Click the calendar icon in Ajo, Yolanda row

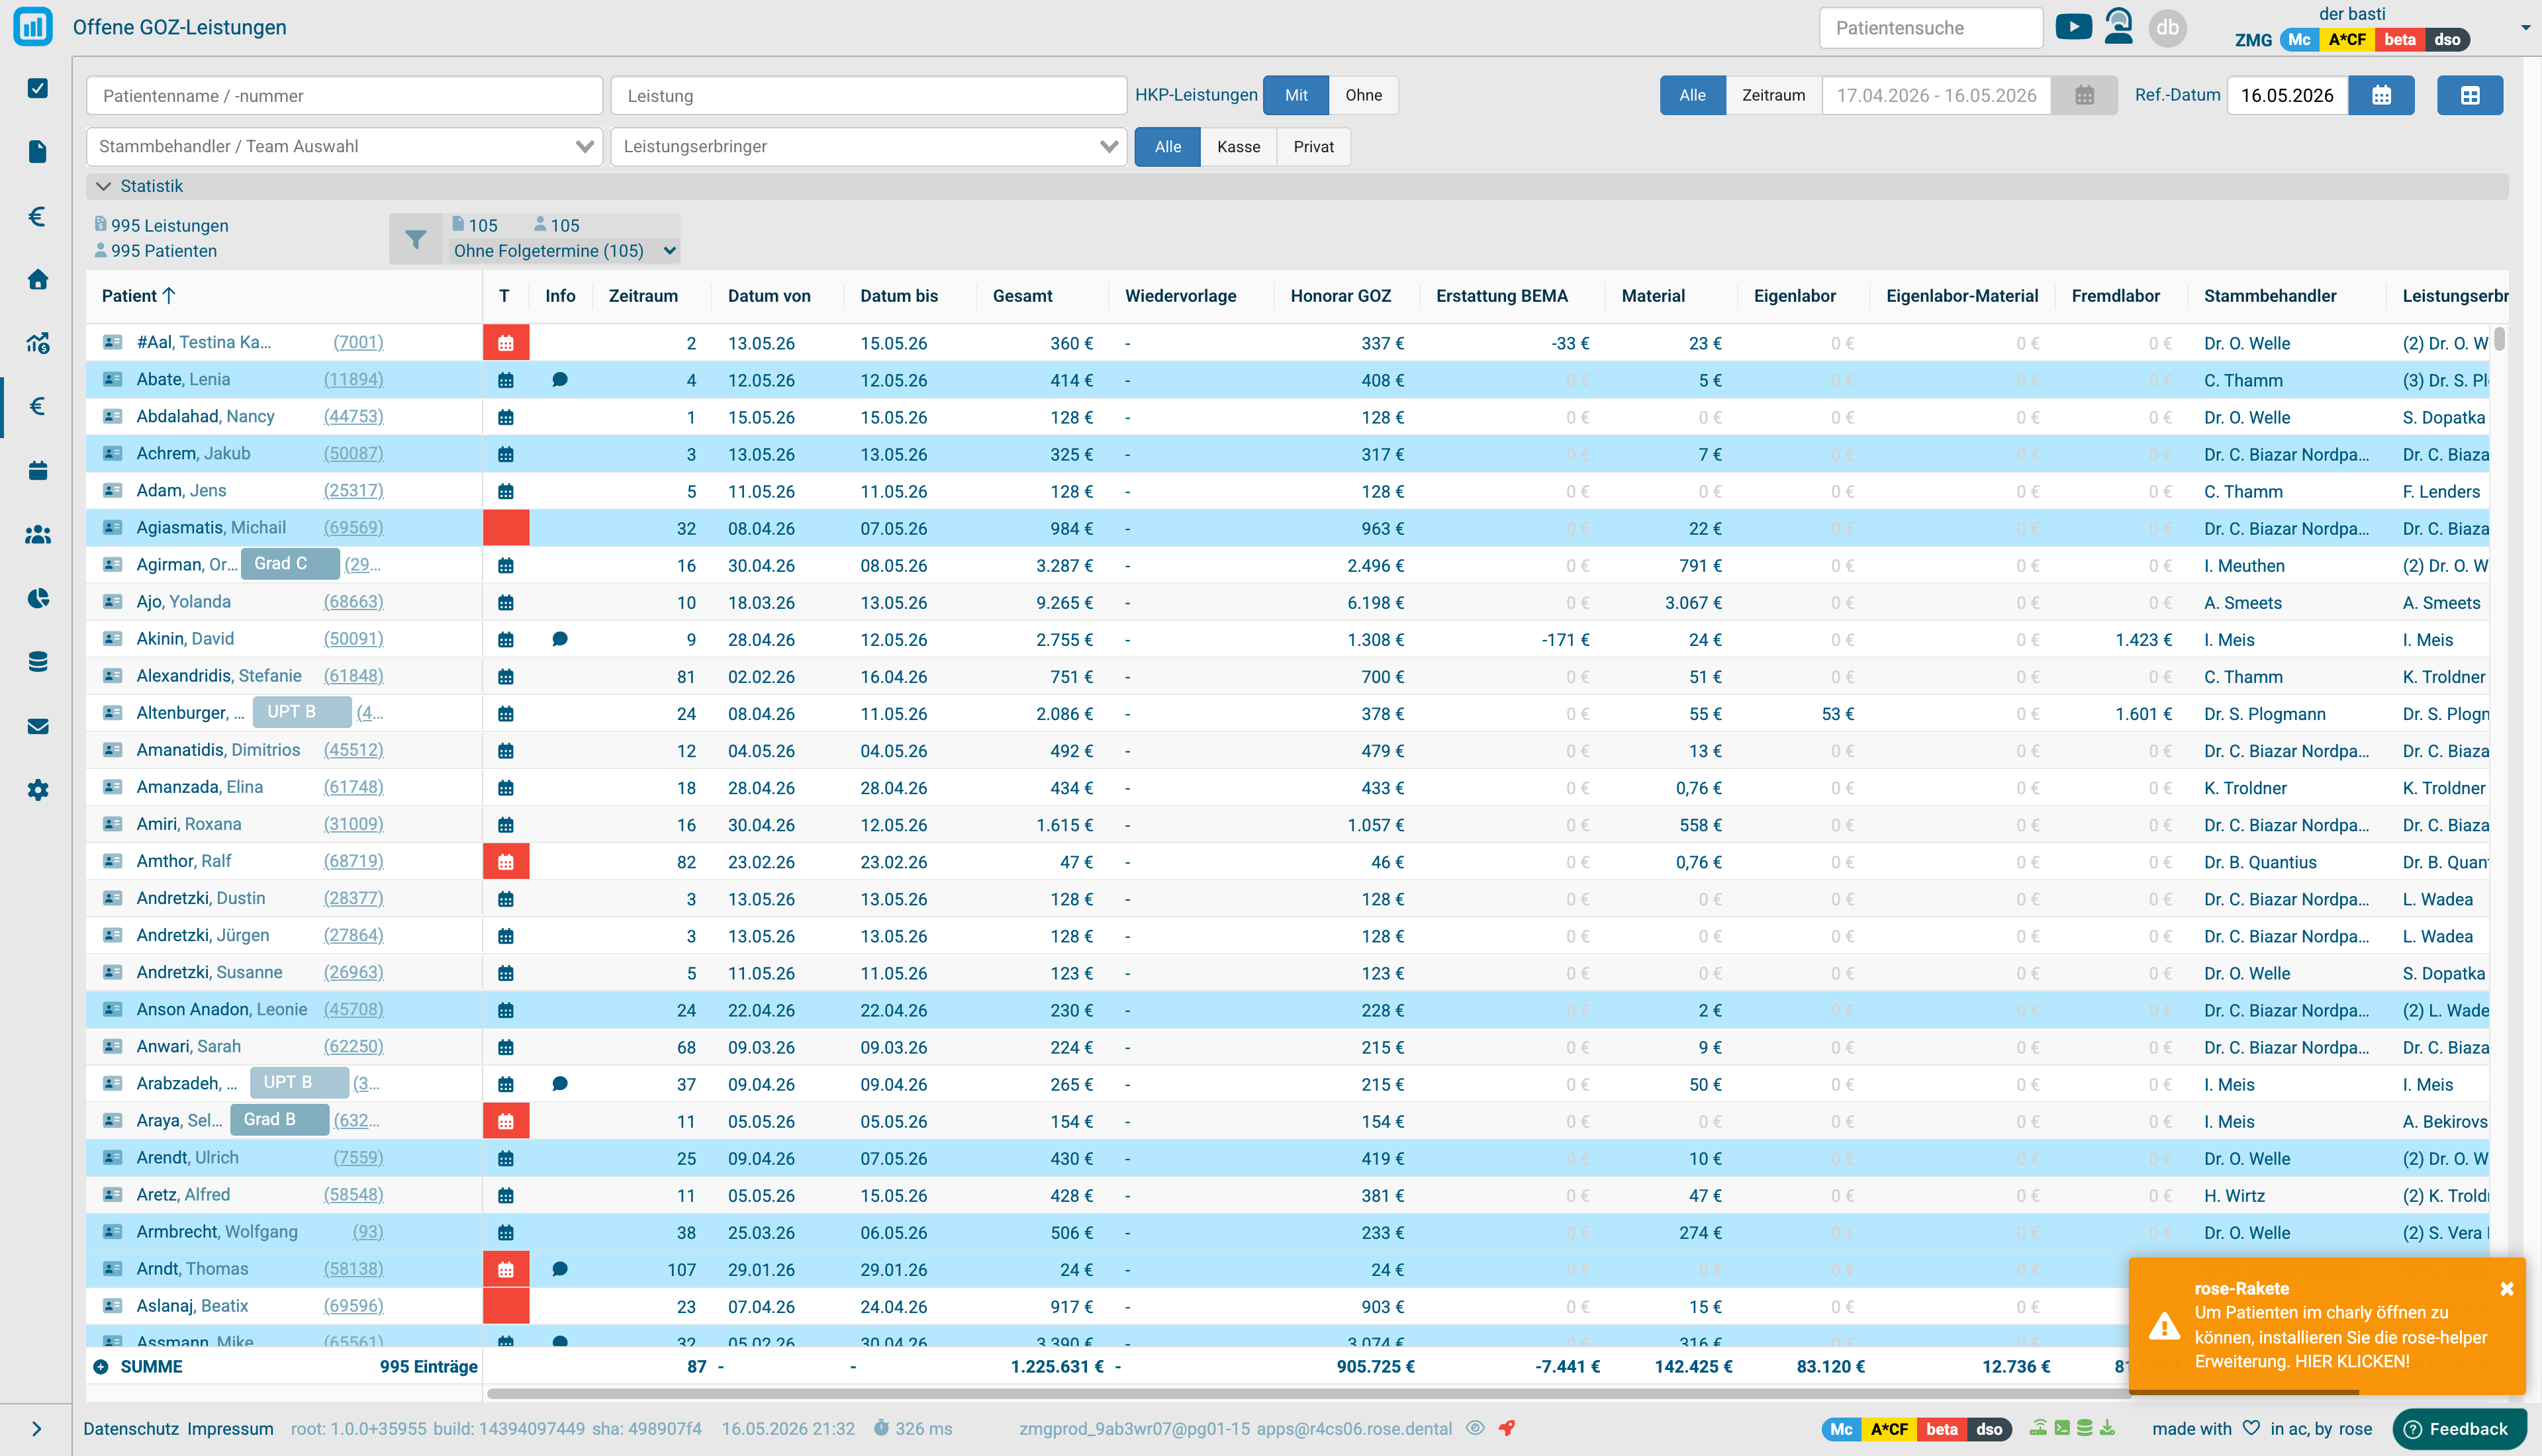point(506,603)
